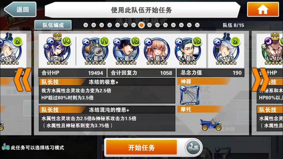Screen dimensions: 283x159
Task: Open the claw artifact under 神器
Action: [189, 95]
